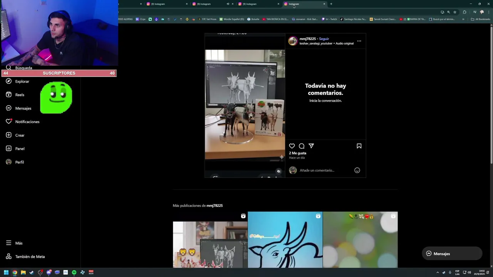
Task: Click the Audio original link
Action: [x=344, y=43]
